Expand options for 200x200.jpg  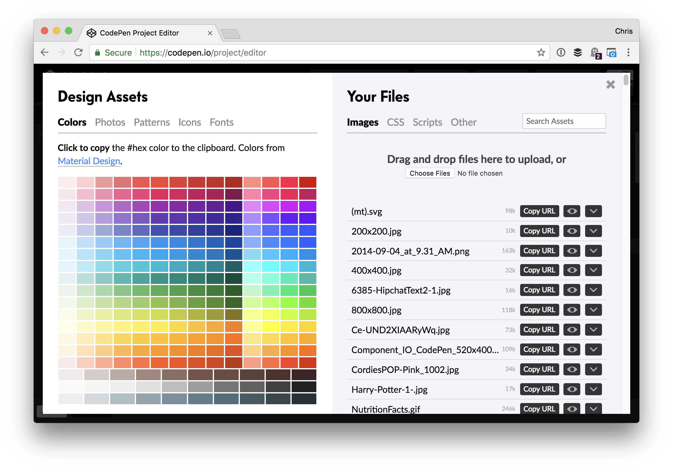tap(593, 231)
